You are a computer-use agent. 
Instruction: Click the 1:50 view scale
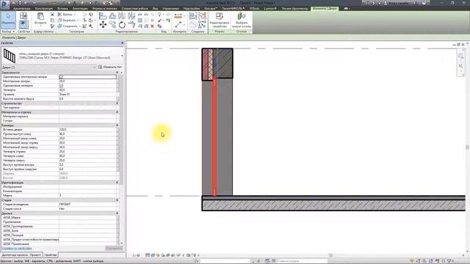tap(137, 255)
